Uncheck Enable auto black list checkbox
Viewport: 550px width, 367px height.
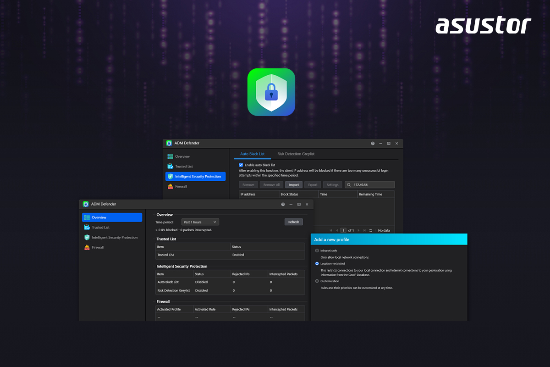pos(241,165)
